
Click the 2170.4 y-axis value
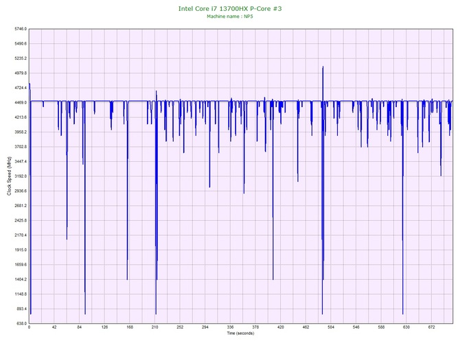click(x=21, y=235)
